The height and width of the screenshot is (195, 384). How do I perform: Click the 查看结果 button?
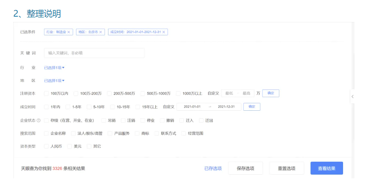coord(327,168)
